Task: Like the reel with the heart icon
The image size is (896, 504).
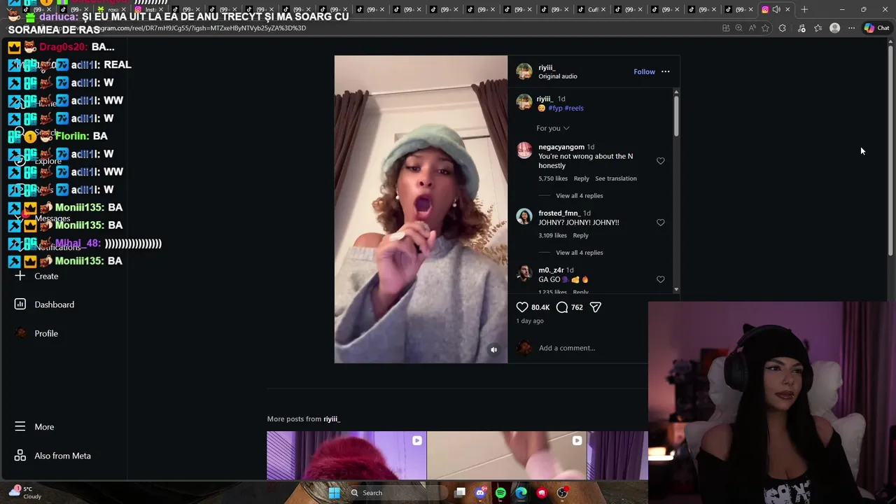Action: click(522, 307)
